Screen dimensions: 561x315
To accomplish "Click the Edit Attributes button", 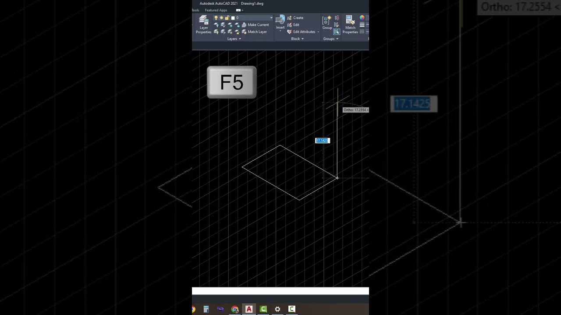I will [301, 32].
